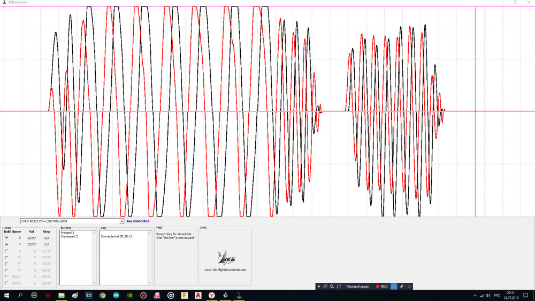Start recording with the REC button
The image size is (535, 301).
381,287
